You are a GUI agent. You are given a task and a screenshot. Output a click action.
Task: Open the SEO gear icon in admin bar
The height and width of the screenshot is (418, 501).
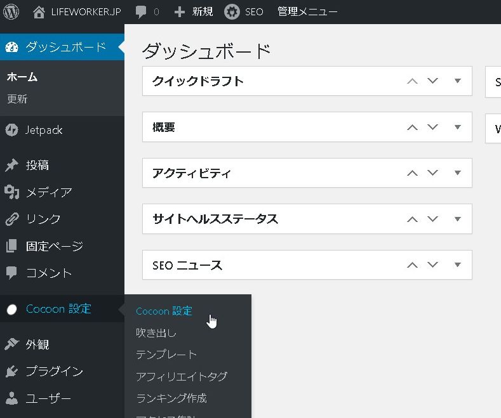[232, 11]
